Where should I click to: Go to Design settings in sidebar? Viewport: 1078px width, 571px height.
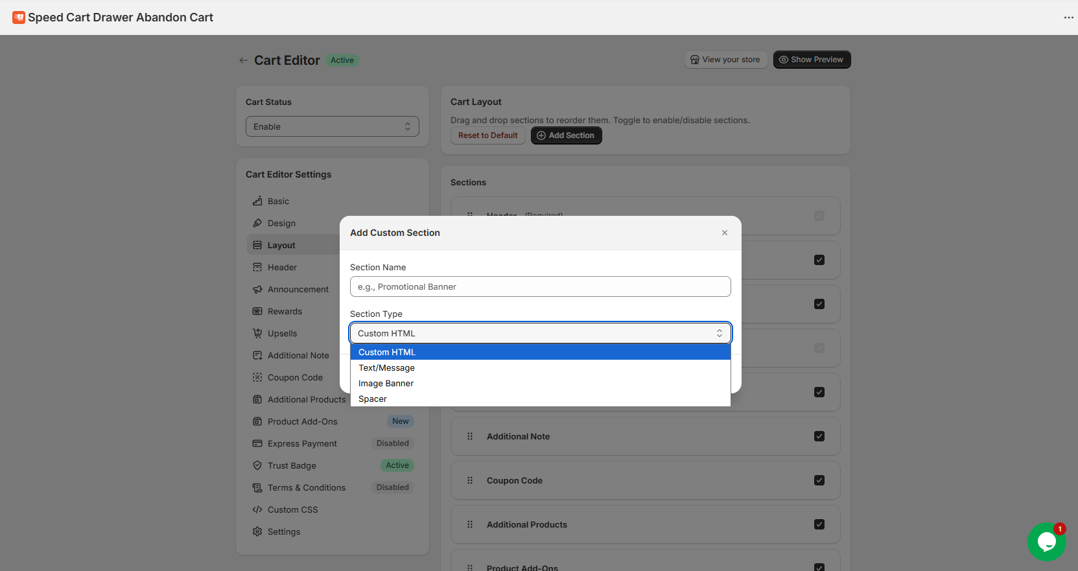tap(281, 223)
